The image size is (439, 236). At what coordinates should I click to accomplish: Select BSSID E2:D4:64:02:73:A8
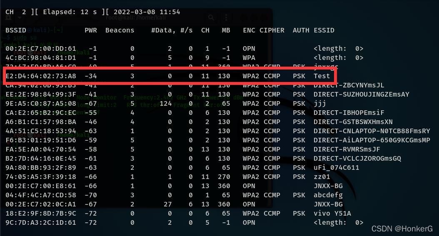pos(40,76)
